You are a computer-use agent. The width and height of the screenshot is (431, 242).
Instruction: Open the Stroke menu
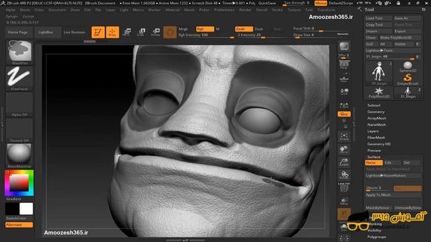point(277,9)
